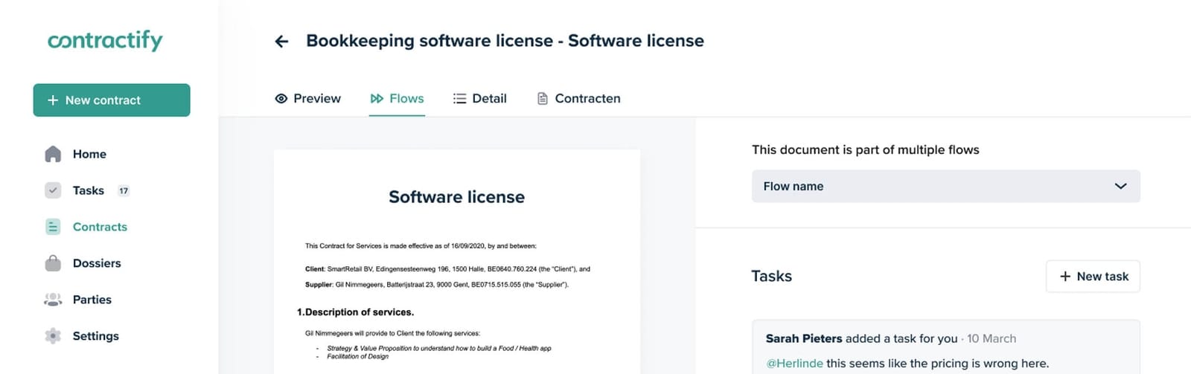Click the back arrow icon
Screen dimensions: 1191x374
click(x=281, y=42)
